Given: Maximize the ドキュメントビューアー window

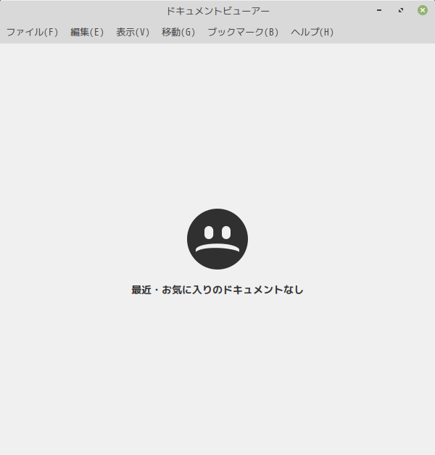Looking at the screenshot, I should click(x=401, y=10).
